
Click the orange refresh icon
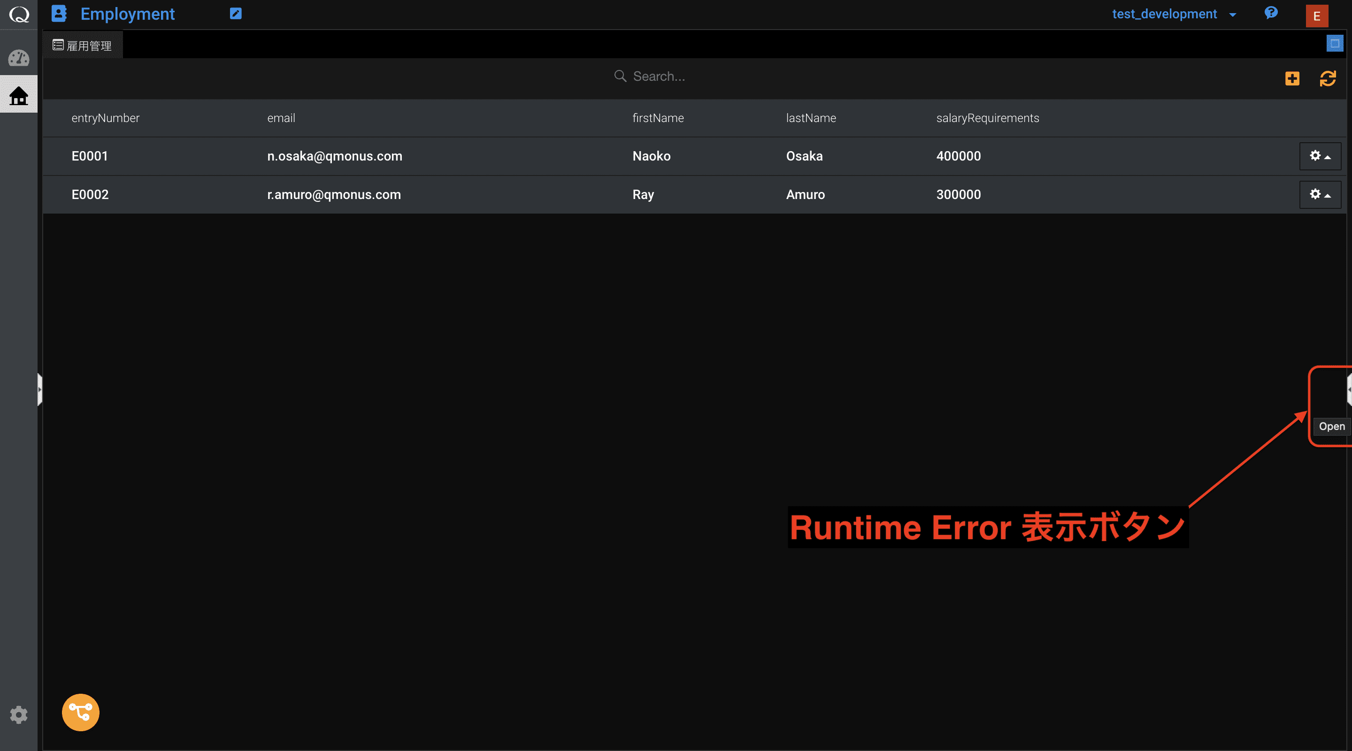pos(1328,79)
